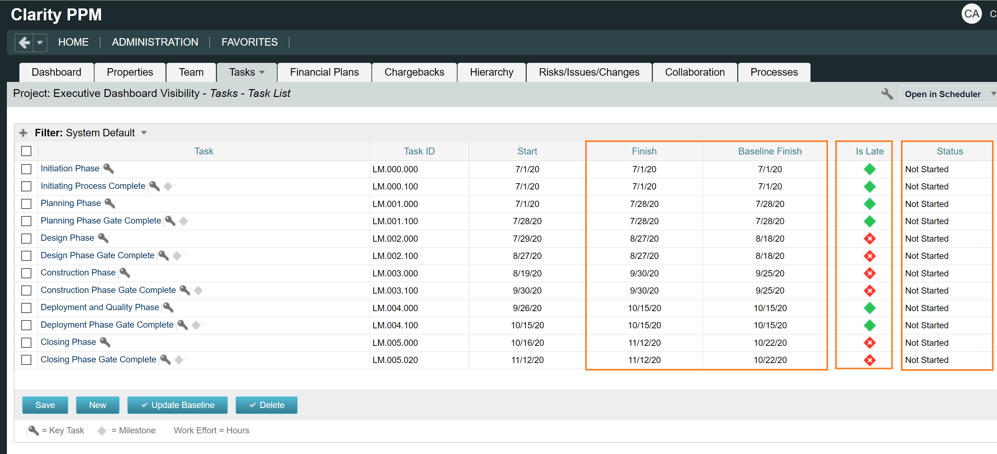
Task: Click green Is Late diamond for Initiation Phase
Action: [869, 169]
